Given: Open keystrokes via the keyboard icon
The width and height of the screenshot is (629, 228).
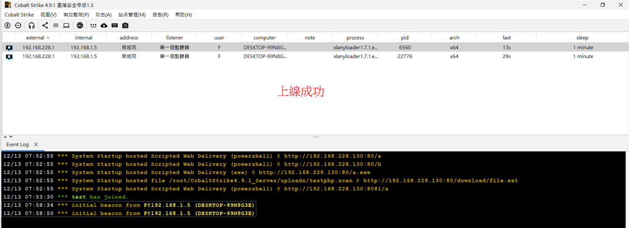Looking at the screenshot, I should click(x=114, y=26).
